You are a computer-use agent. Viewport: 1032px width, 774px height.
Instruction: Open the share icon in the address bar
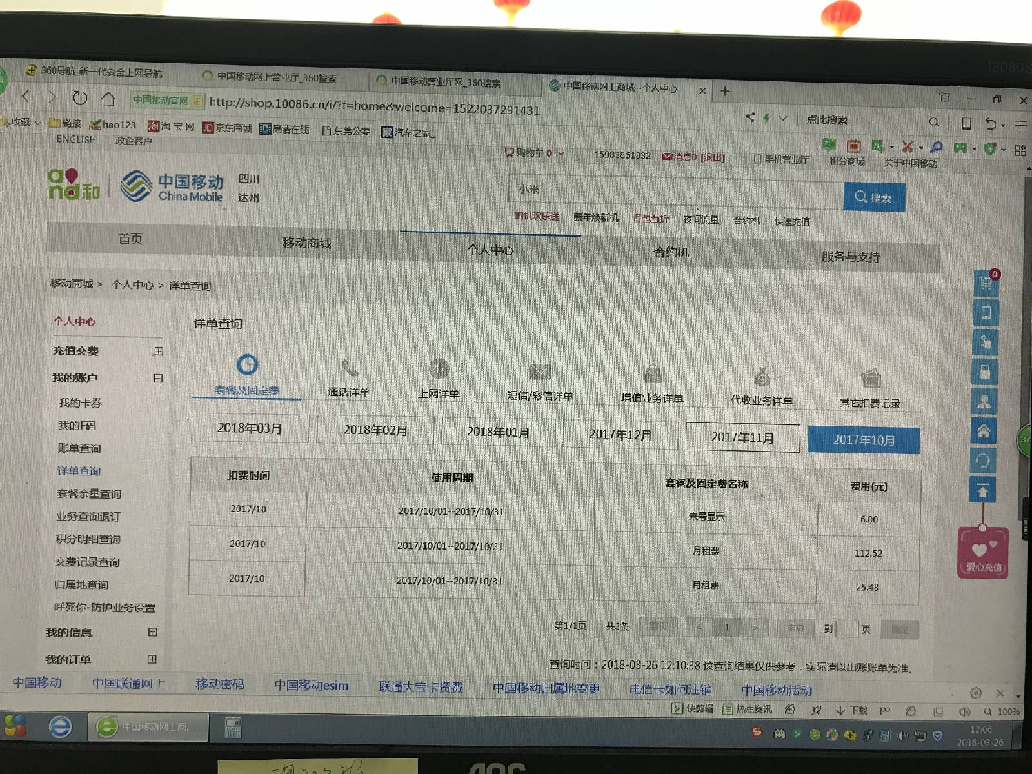(x=750, y=117)
